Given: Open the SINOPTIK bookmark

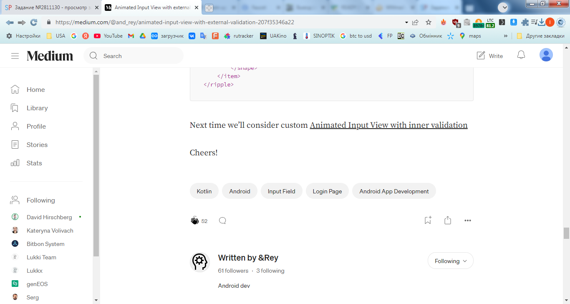Looking at the screenshot, I should click(319, 36).
